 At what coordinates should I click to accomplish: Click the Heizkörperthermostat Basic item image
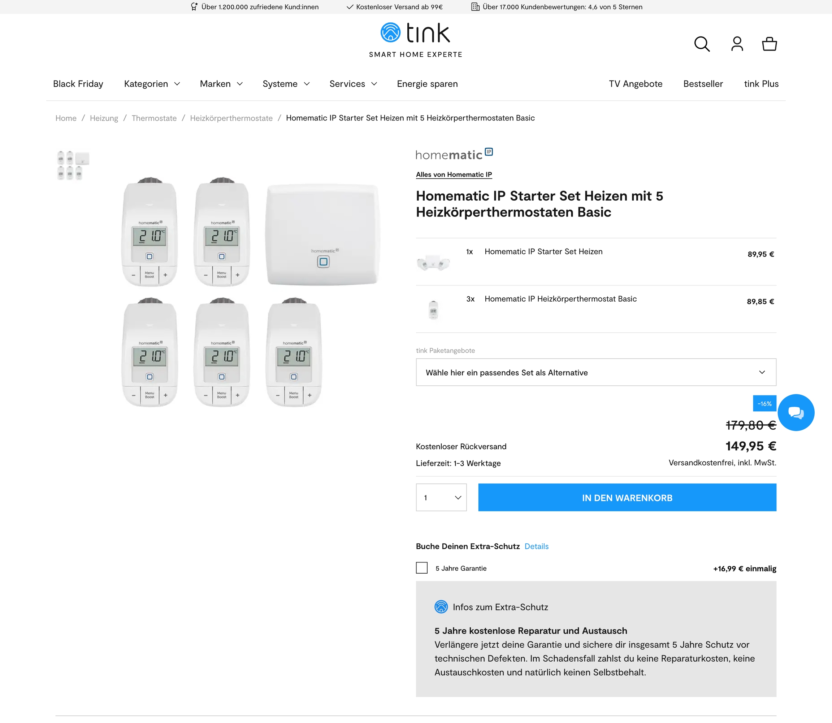(x=433, y=310)
